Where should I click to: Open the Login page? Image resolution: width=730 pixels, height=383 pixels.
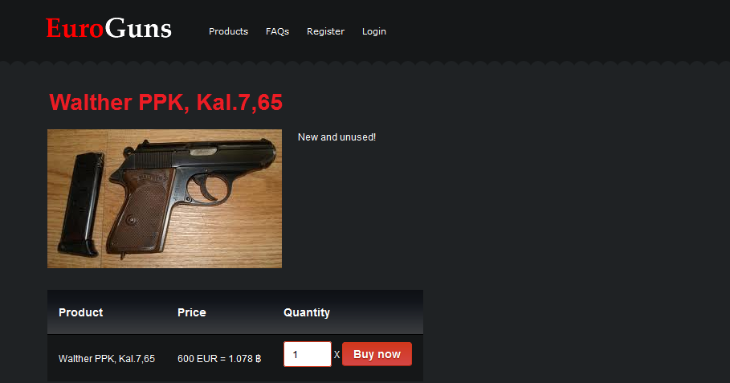[374, 31]
